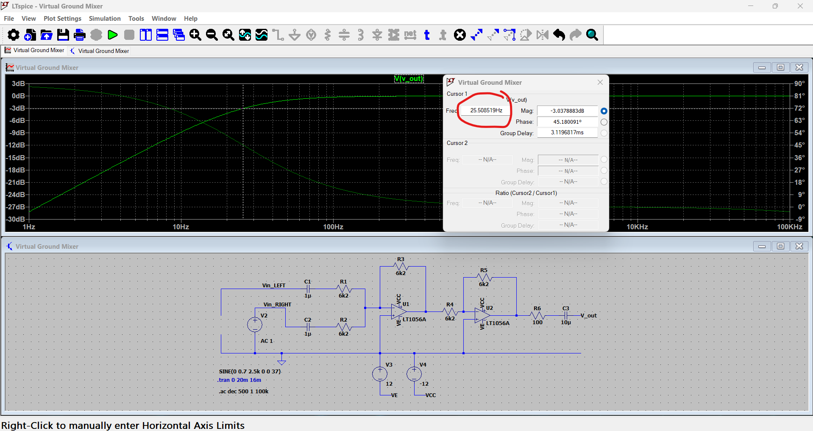Click the Print icon in the toolbar
This screenshot has width=813, height=431.
[80, 35]
